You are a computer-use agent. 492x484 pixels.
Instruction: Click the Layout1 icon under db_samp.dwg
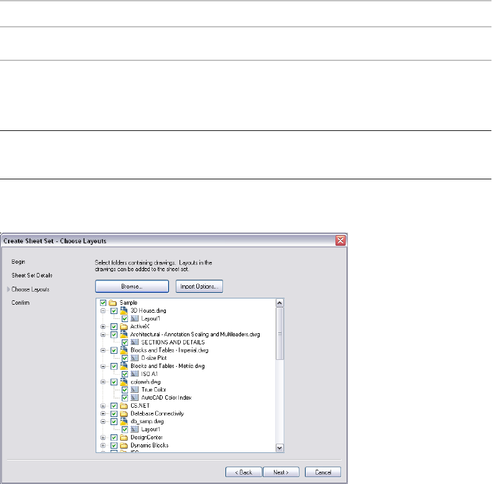tap(134, 429)
